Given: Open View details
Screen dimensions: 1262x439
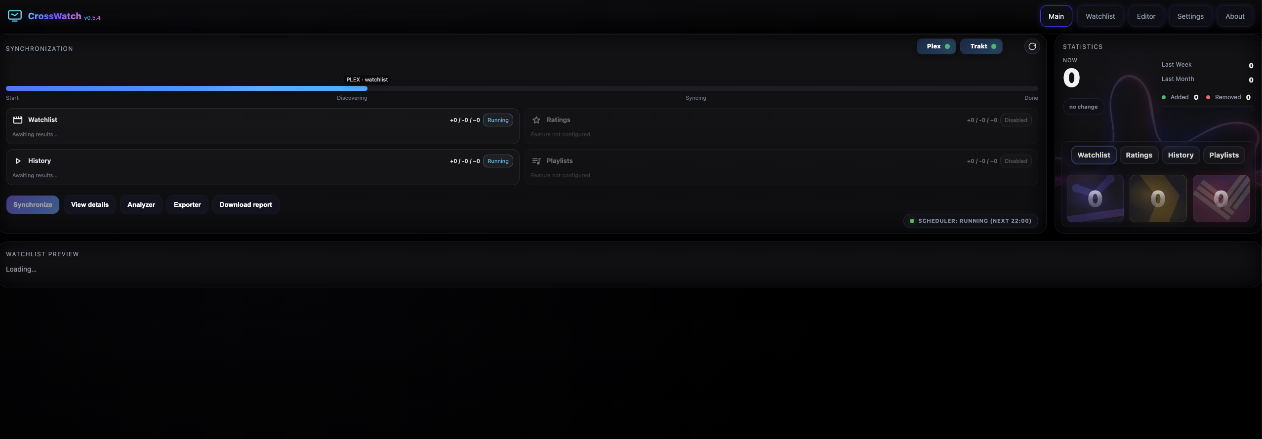Looking at the screenshot, I should [x=90, y=204].
